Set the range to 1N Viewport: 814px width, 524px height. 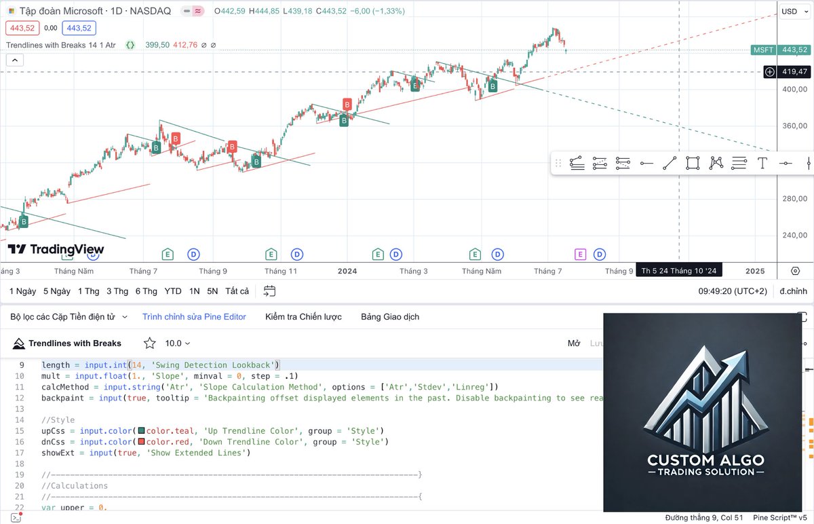(x=195, y=291)
